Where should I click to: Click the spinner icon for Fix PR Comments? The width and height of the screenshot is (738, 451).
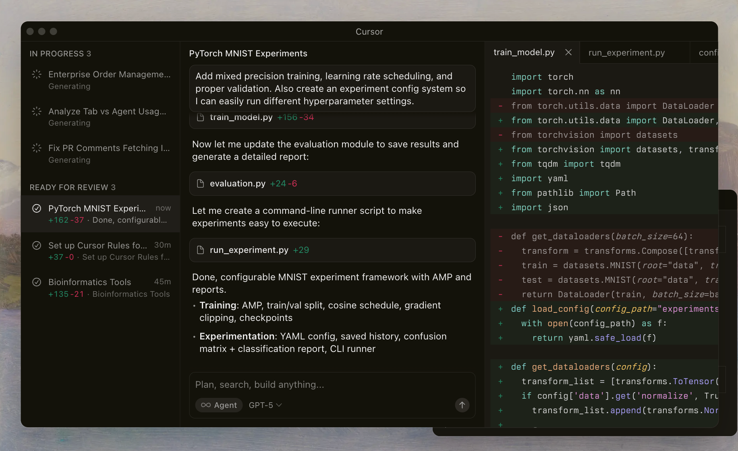pos(37,148)
